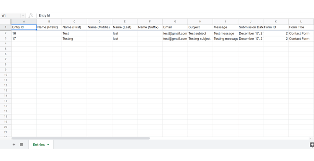
Task: Click the fx function icon
Action: 31,16
